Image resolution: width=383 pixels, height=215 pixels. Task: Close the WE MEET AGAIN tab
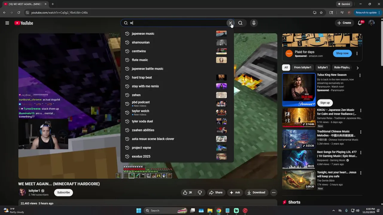[45, 4]
